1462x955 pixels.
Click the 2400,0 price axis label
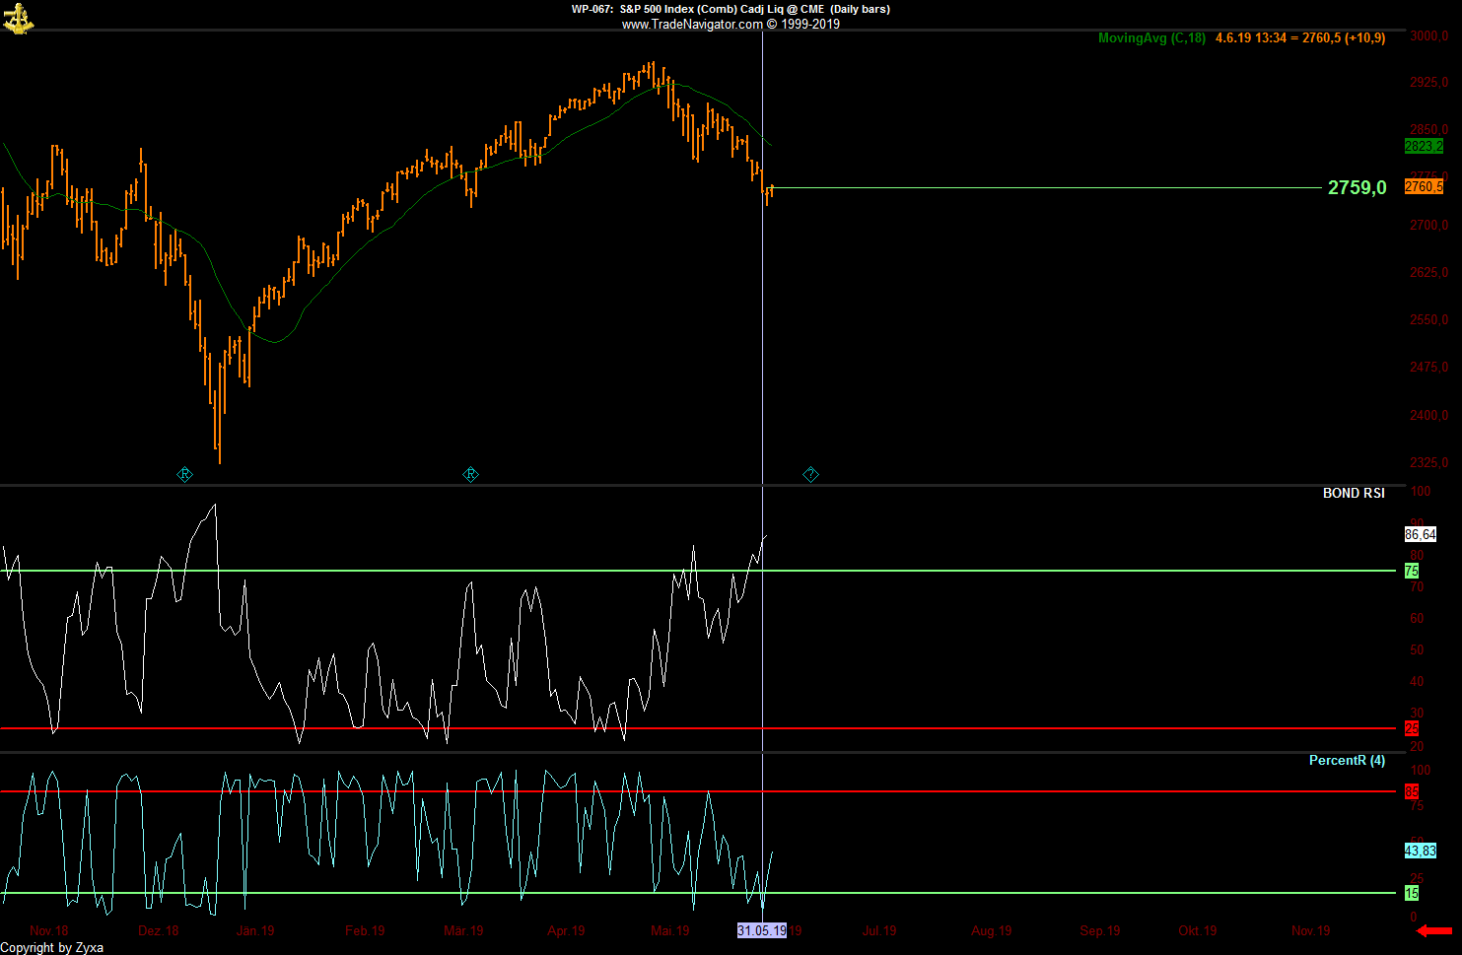coord(1429,415)
